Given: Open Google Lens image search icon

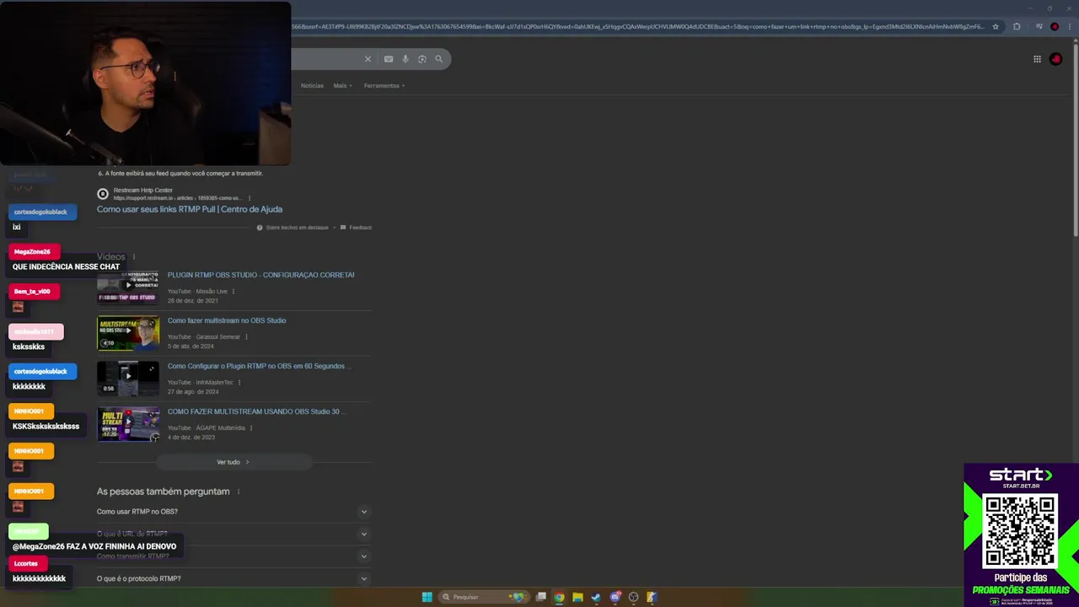Looking at the screenshot, I should pos(422,59).
